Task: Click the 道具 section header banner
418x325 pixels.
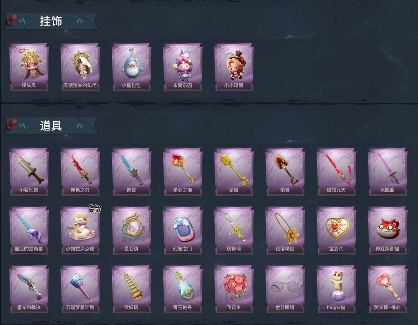Action: click(51, 125)
